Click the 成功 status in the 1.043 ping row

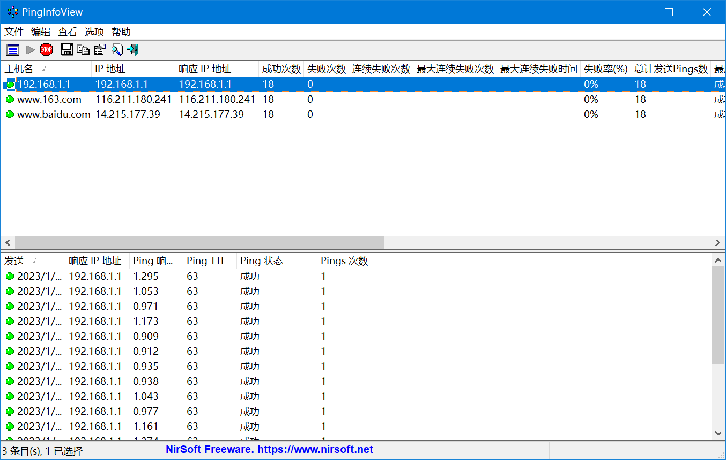coord(250,396)
